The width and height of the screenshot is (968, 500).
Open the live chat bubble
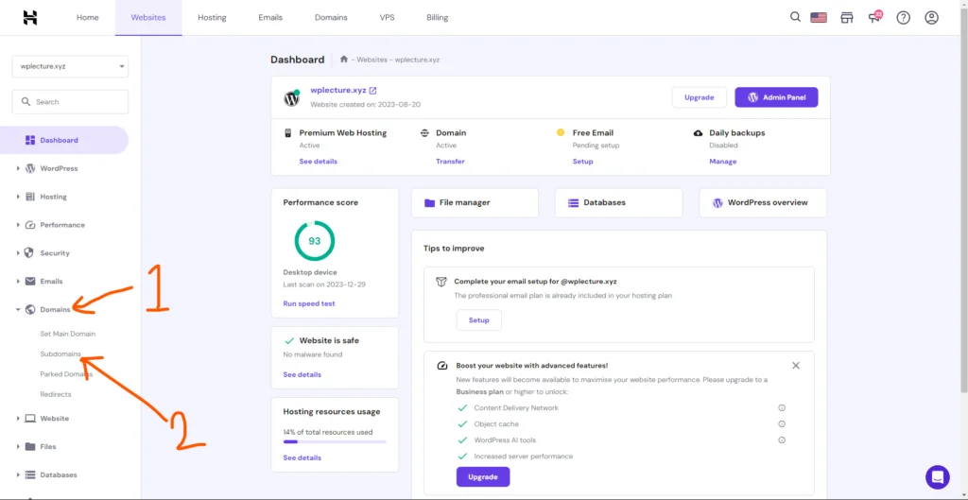(937, 477)
